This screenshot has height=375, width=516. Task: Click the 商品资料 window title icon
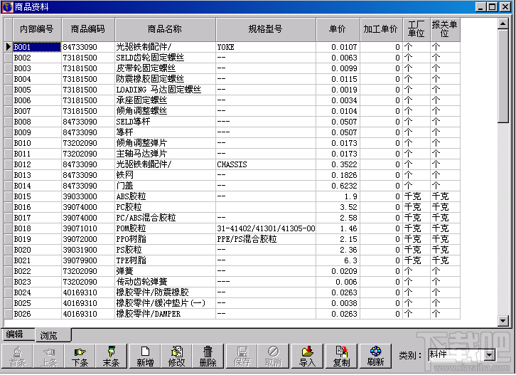click(x=8, y=7)
